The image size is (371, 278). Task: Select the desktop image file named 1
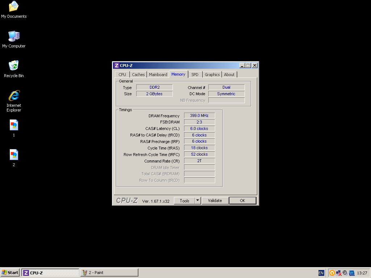[x=14, y=129]
